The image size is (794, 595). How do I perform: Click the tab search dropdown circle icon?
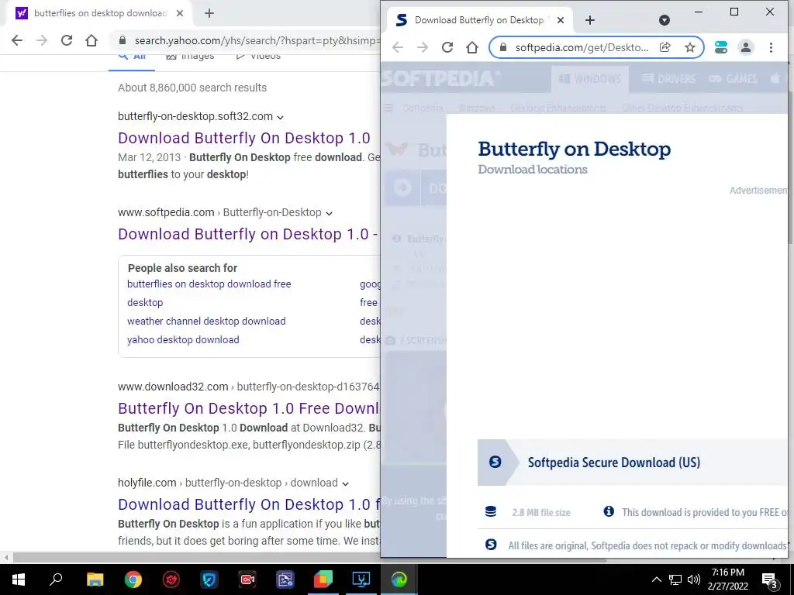click(665, 20)
